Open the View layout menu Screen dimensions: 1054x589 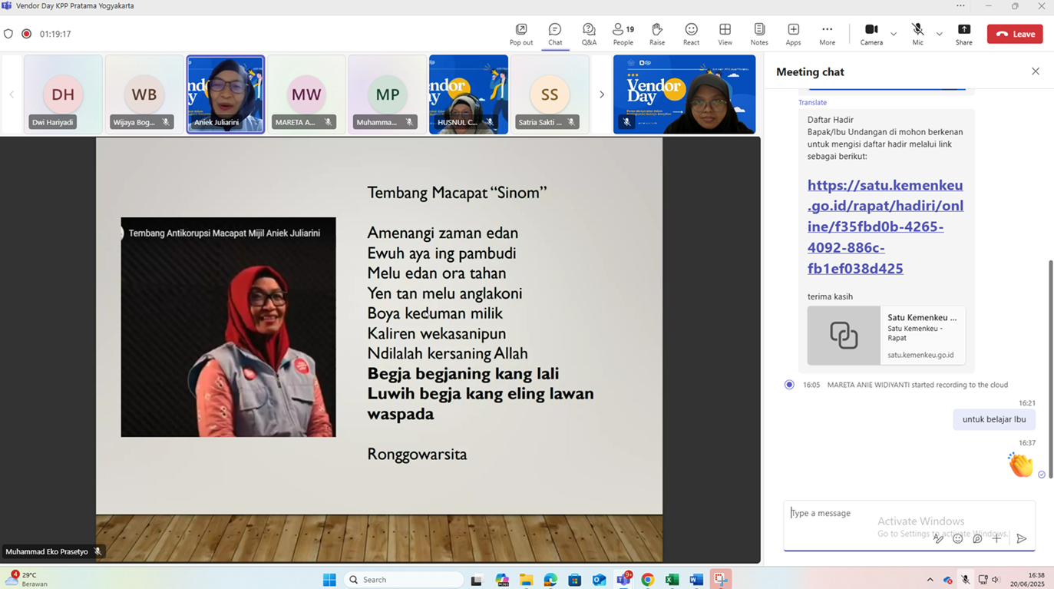(725, 33)
